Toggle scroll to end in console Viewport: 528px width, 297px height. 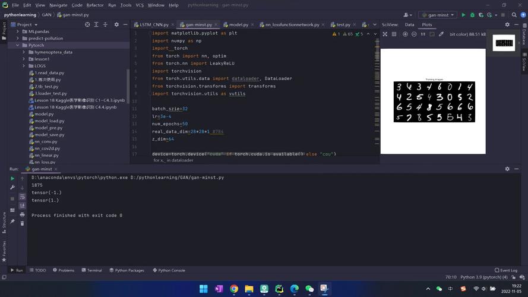click(22, 206)
